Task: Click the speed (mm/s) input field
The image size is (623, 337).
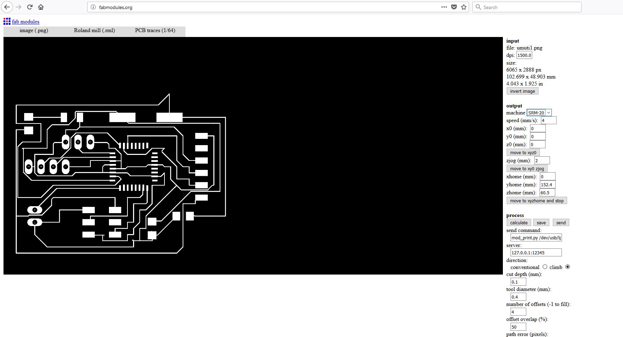Action: click(x=549, y=120)
